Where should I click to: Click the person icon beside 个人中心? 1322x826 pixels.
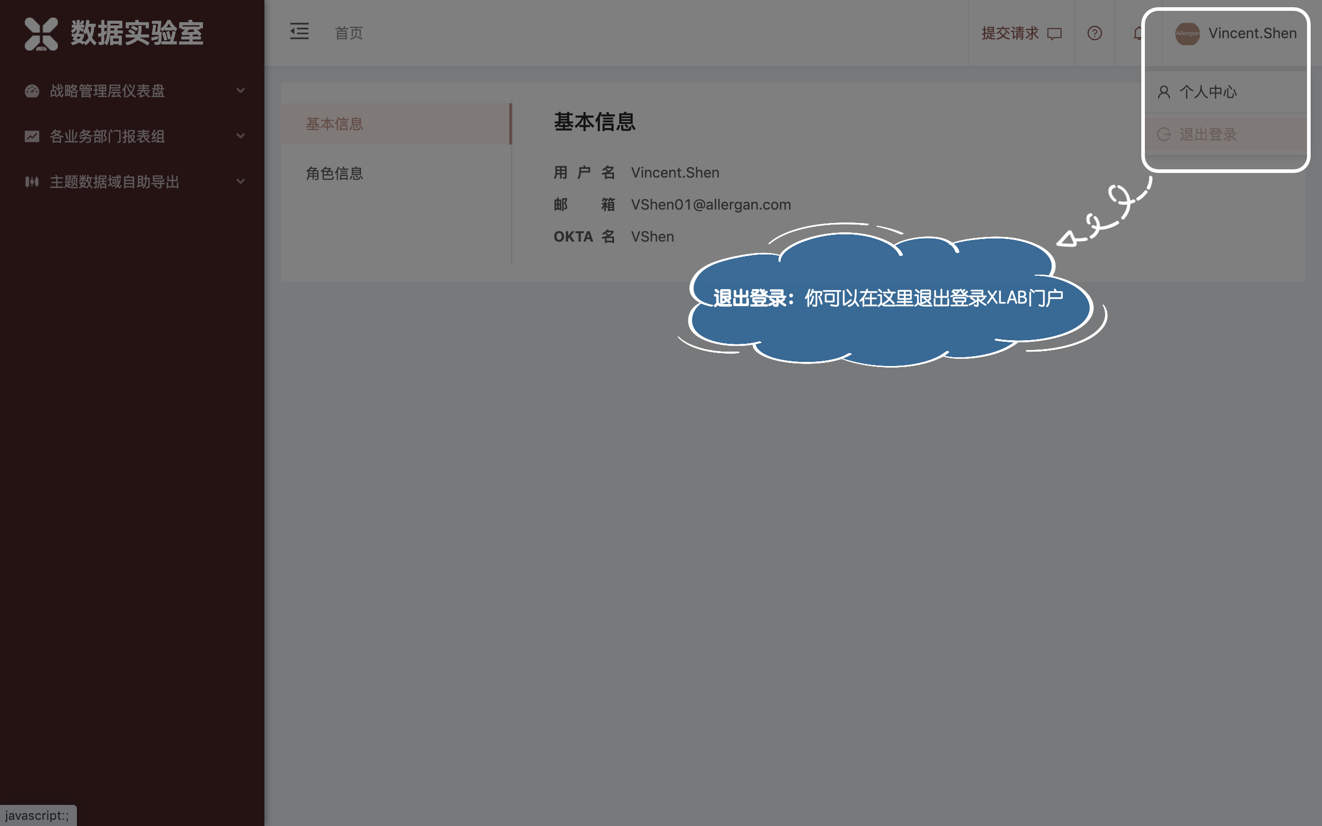point(1163,92)
